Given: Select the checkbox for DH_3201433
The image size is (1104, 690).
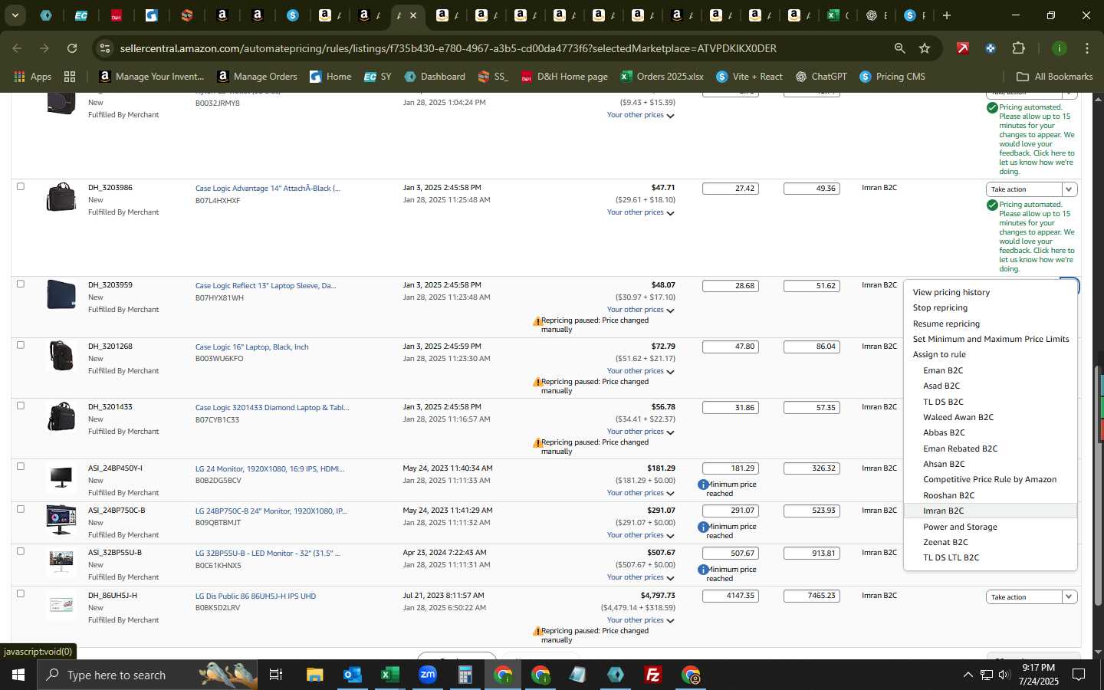Looking at the screenshot, I should [21, 406].
